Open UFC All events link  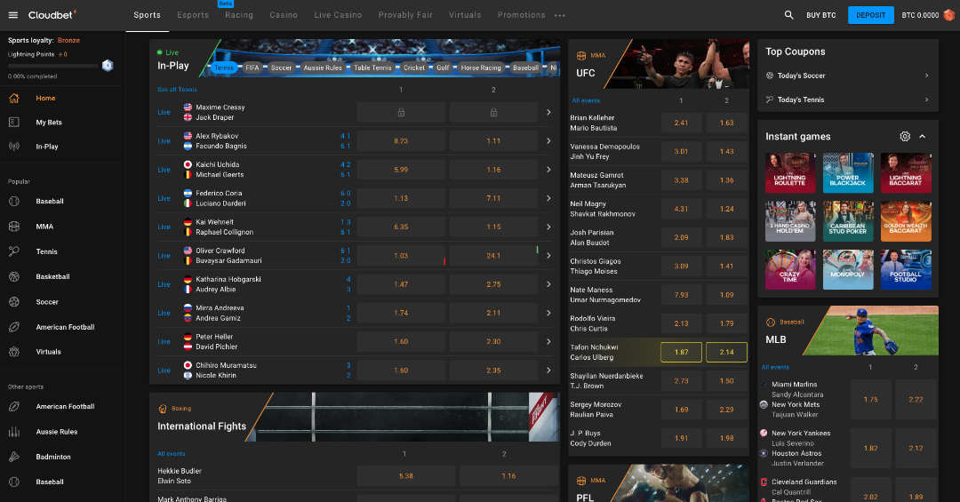586,100
